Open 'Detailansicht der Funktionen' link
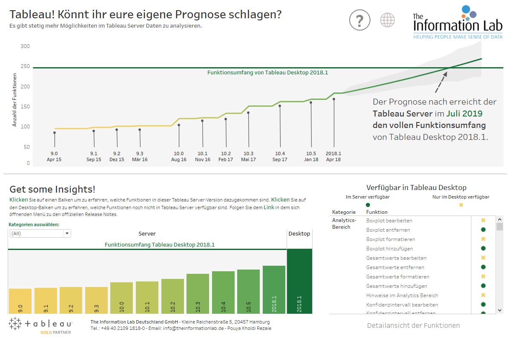This screenshot has width=511, height=338. coord(413,325)
